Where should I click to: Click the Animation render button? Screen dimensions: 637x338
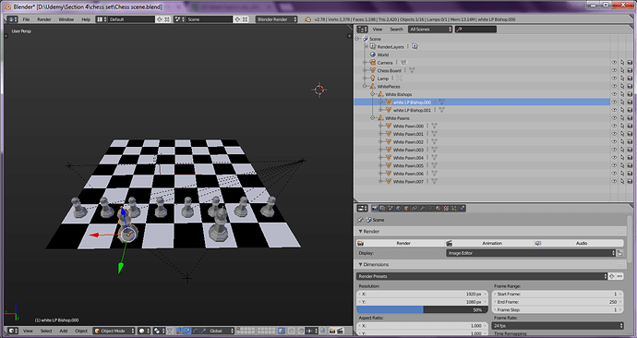[490, 243]
